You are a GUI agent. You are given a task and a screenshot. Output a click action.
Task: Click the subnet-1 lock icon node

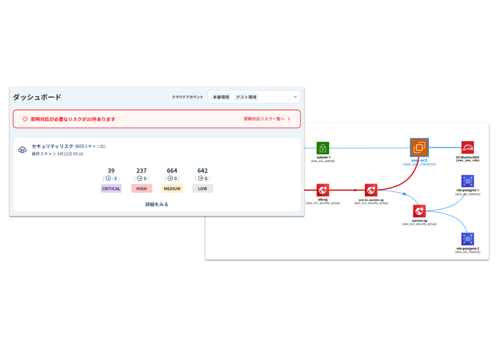coord(323,148)
